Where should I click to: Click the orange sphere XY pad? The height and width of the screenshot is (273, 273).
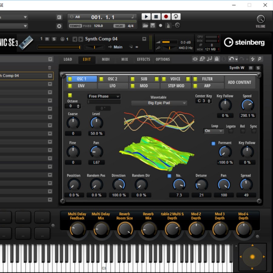click(x=252, y=257)
